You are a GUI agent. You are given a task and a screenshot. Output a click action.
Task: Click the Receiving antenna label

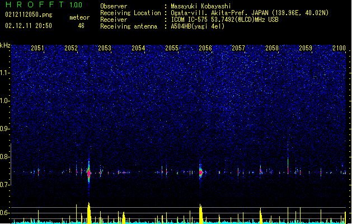point(129,26)
